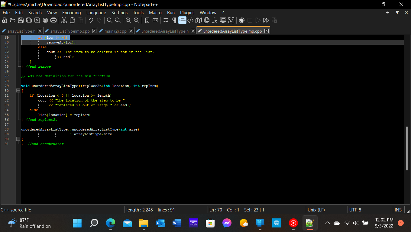
Task: Open Find with the magnifier icon
Action: click(109, 20)
